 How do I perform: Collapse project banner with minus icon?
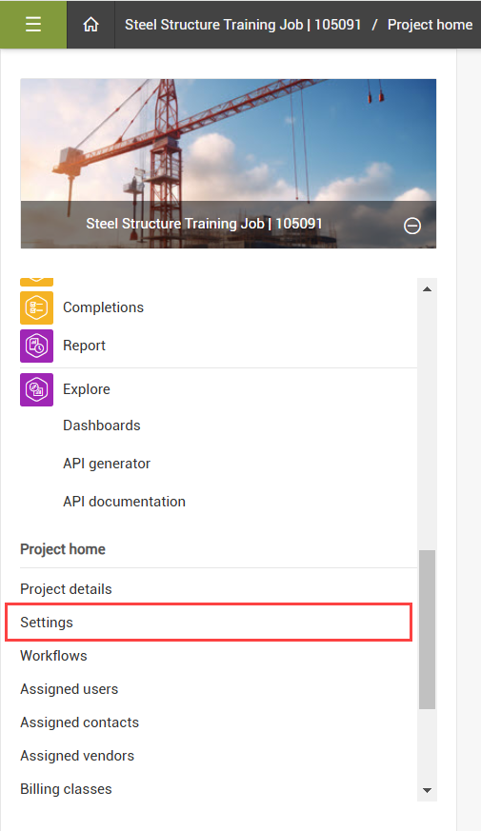pyautogui.click(x=412, y=226)
